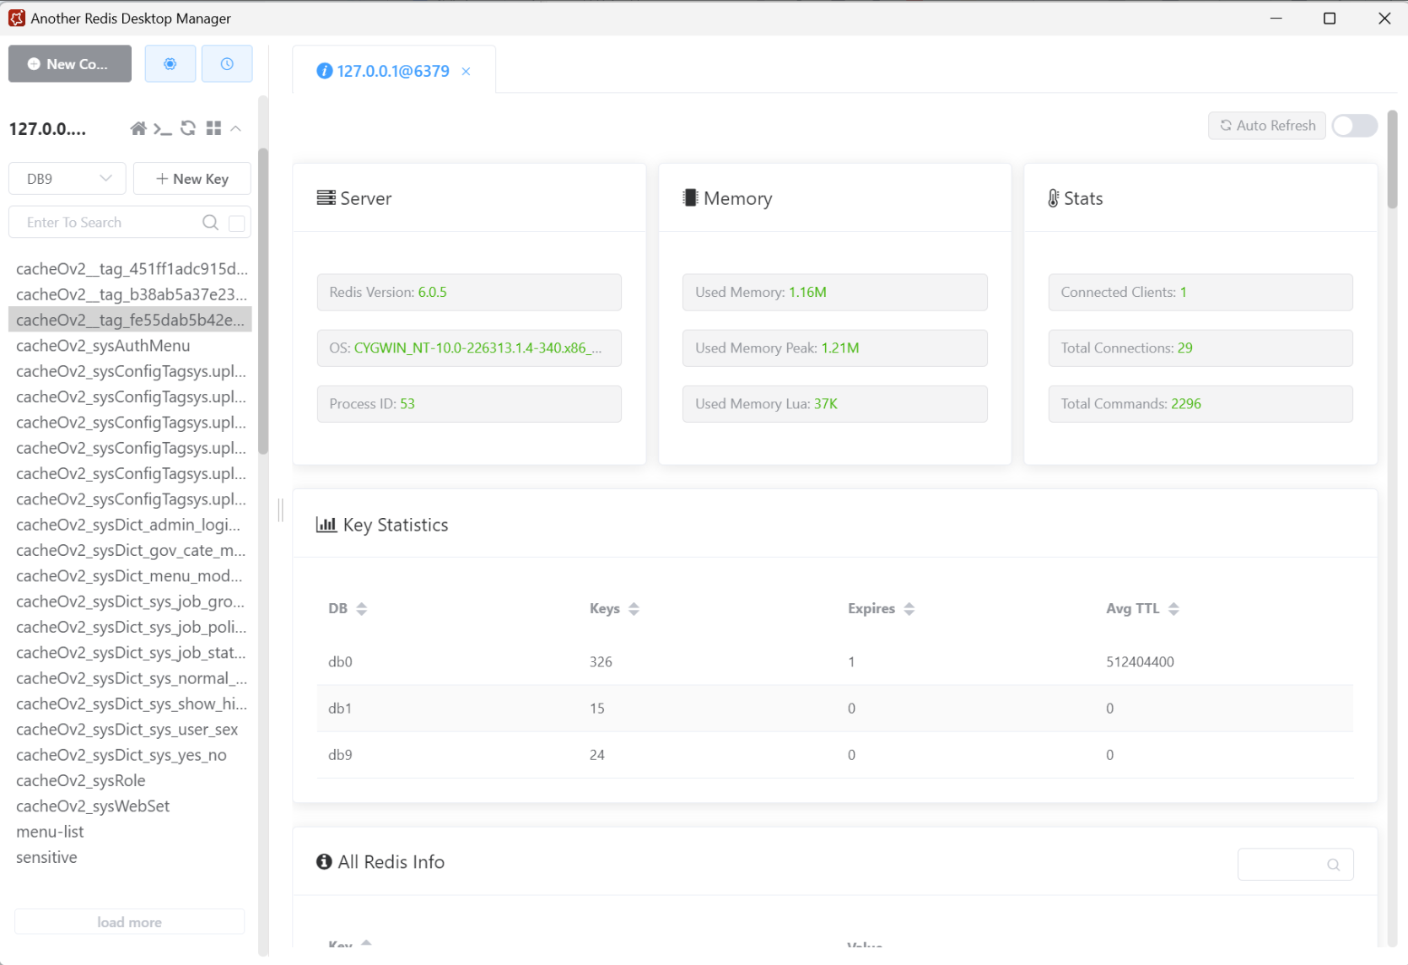Click the avg TTL value 512404400
This screenshot has height=965, width=1408.
1140,662
